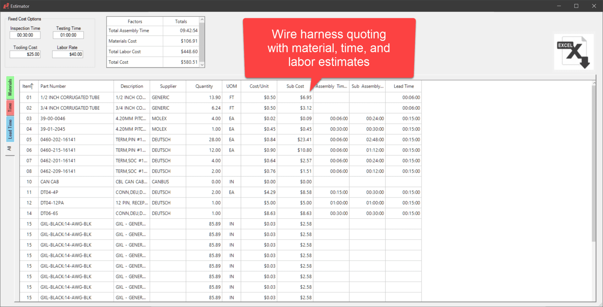Sort by the Sub Cost column header
This screenshot has height=307, width=603.
coord(295,86)
